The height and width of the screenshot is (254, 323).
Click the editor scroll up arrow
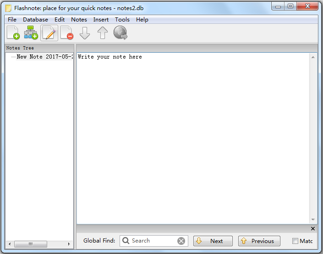click(313, 57)
